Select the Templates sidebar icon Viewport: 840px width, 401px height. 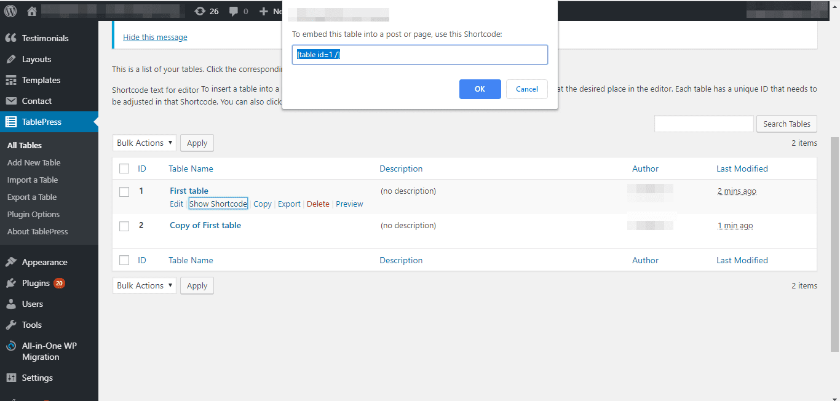click(10, 80)
